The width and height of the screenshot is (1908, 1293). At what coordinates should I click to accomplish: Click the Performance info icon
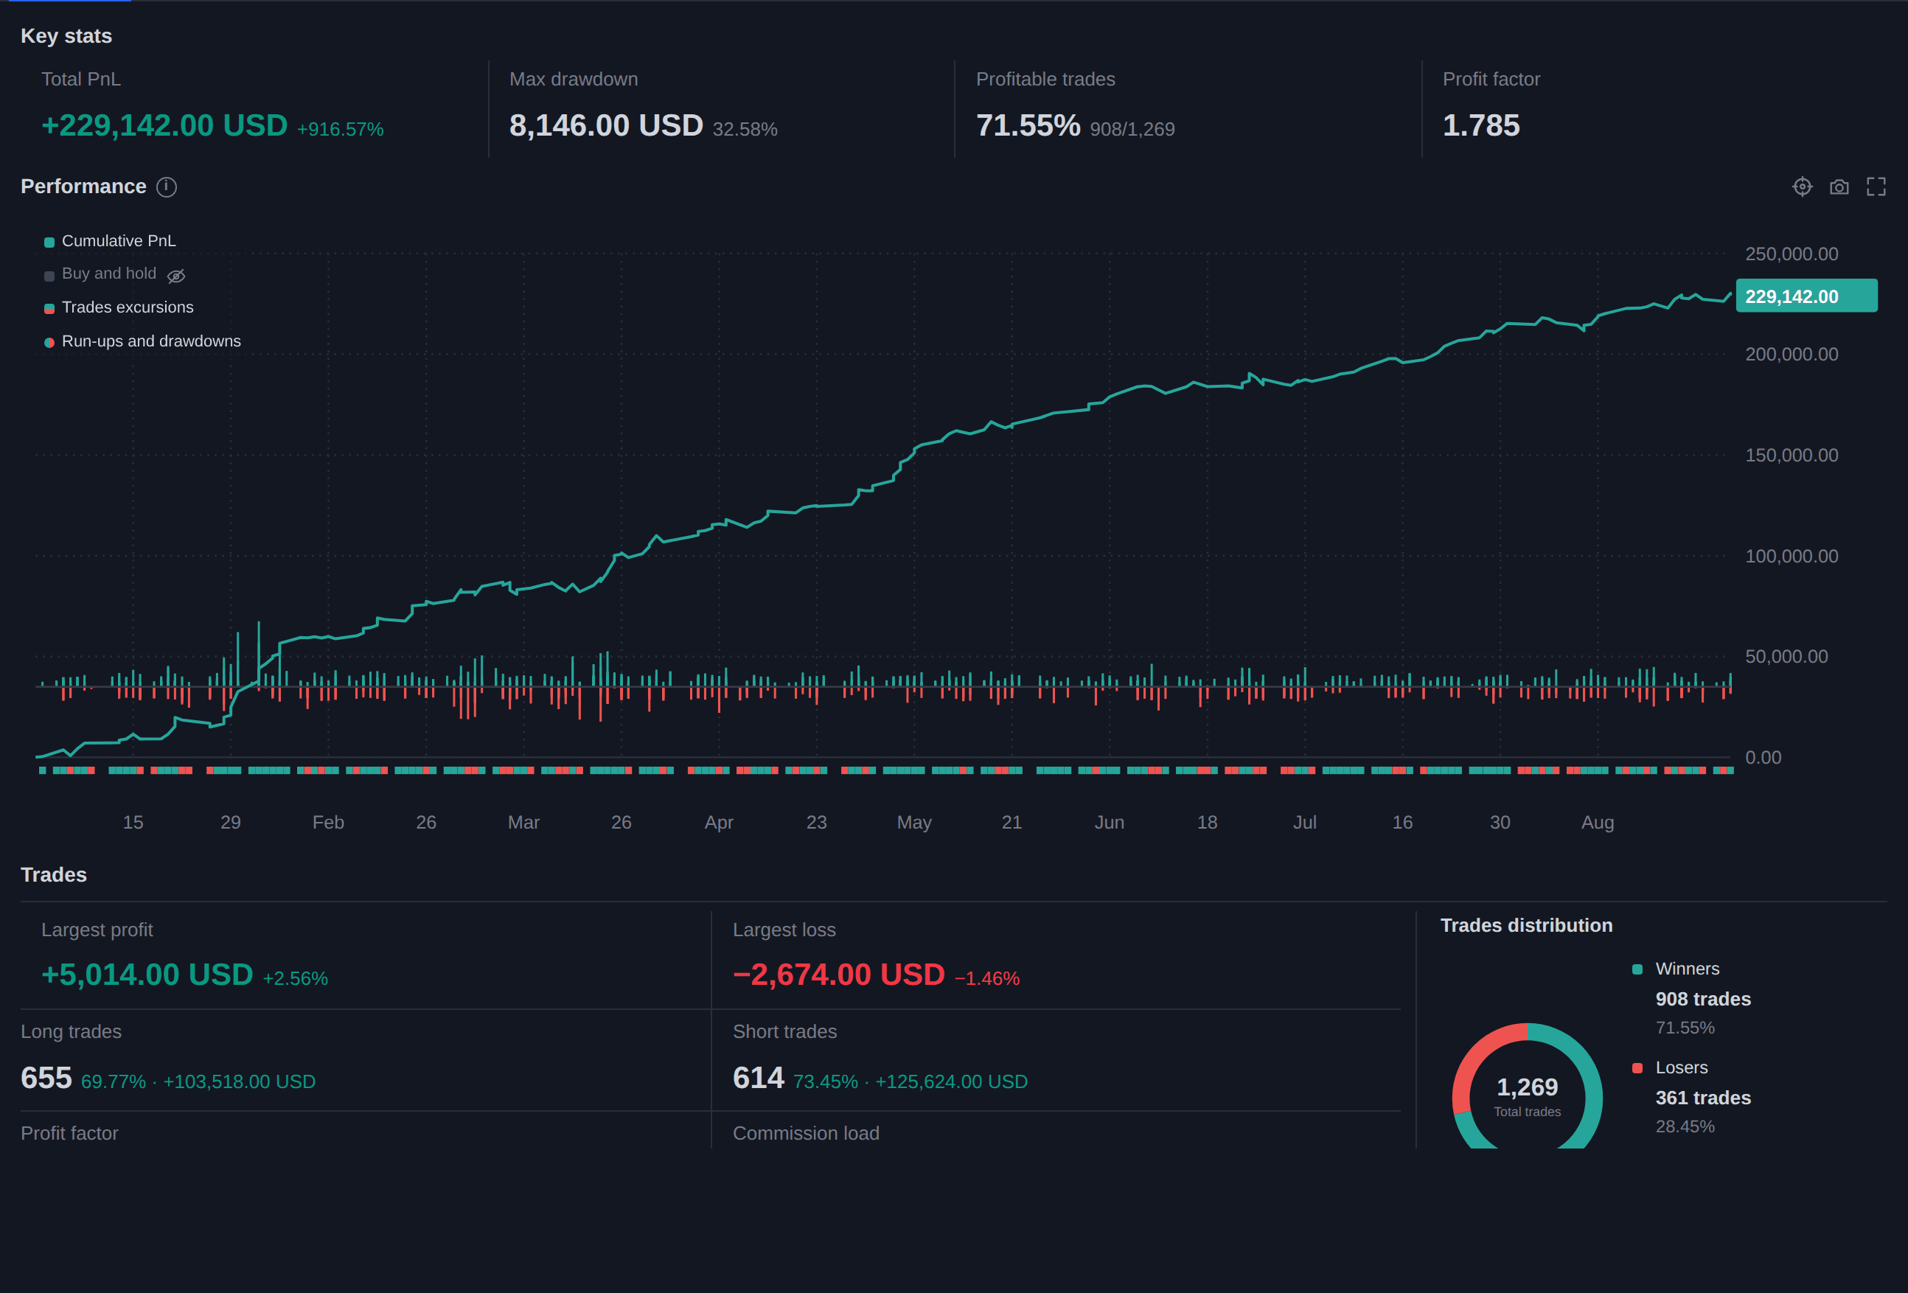coord(167,187)
